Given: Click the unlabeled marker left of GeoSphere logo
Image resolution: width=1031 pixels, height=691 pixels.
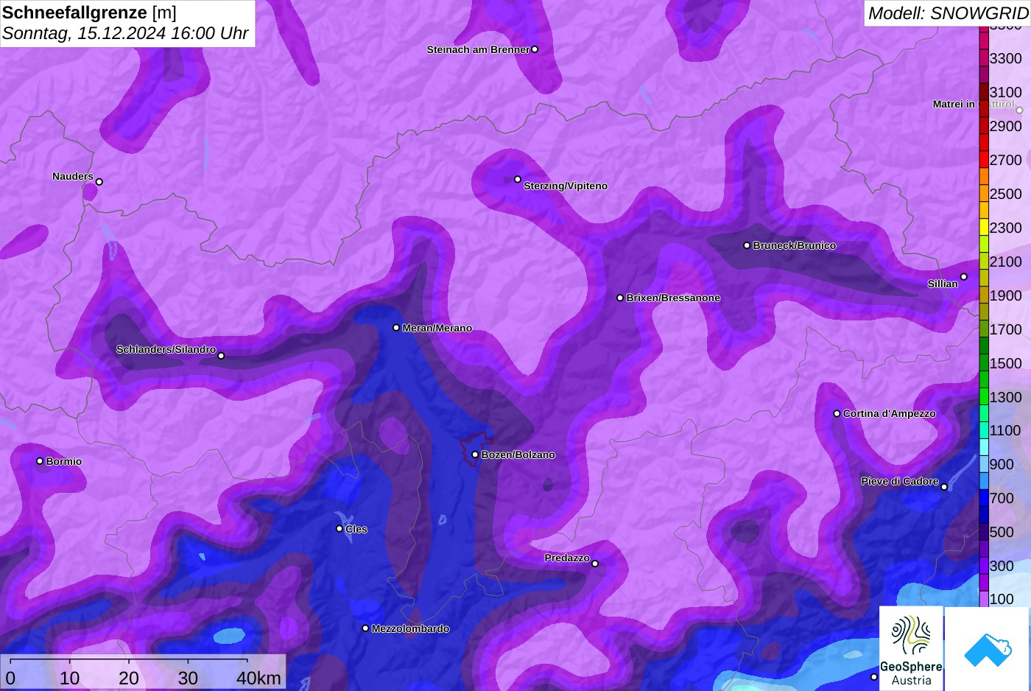Looking at the screenshot, I should point(874,677).
